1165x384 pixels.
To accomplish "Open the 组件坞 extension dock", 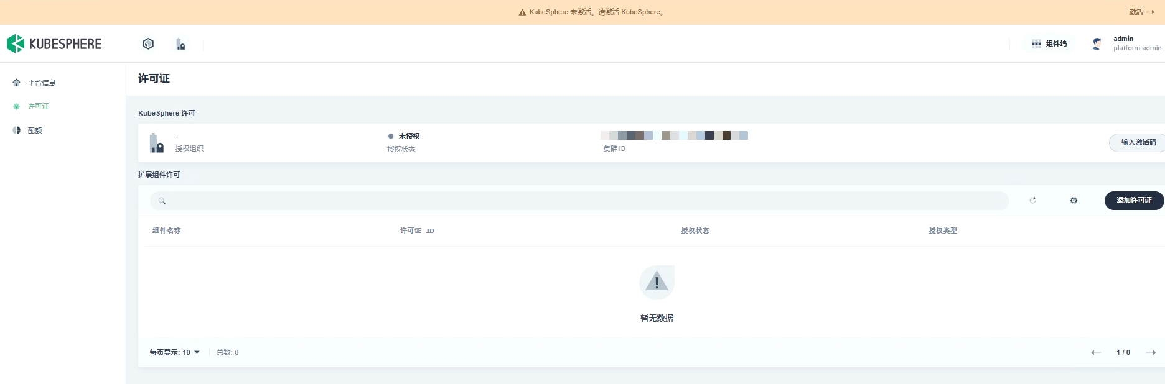I will click(1049, 43).
